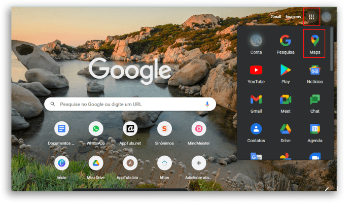Open the Maps app from launcher
355x203 pixels.
pyautogui.click(x=315, y=45)
